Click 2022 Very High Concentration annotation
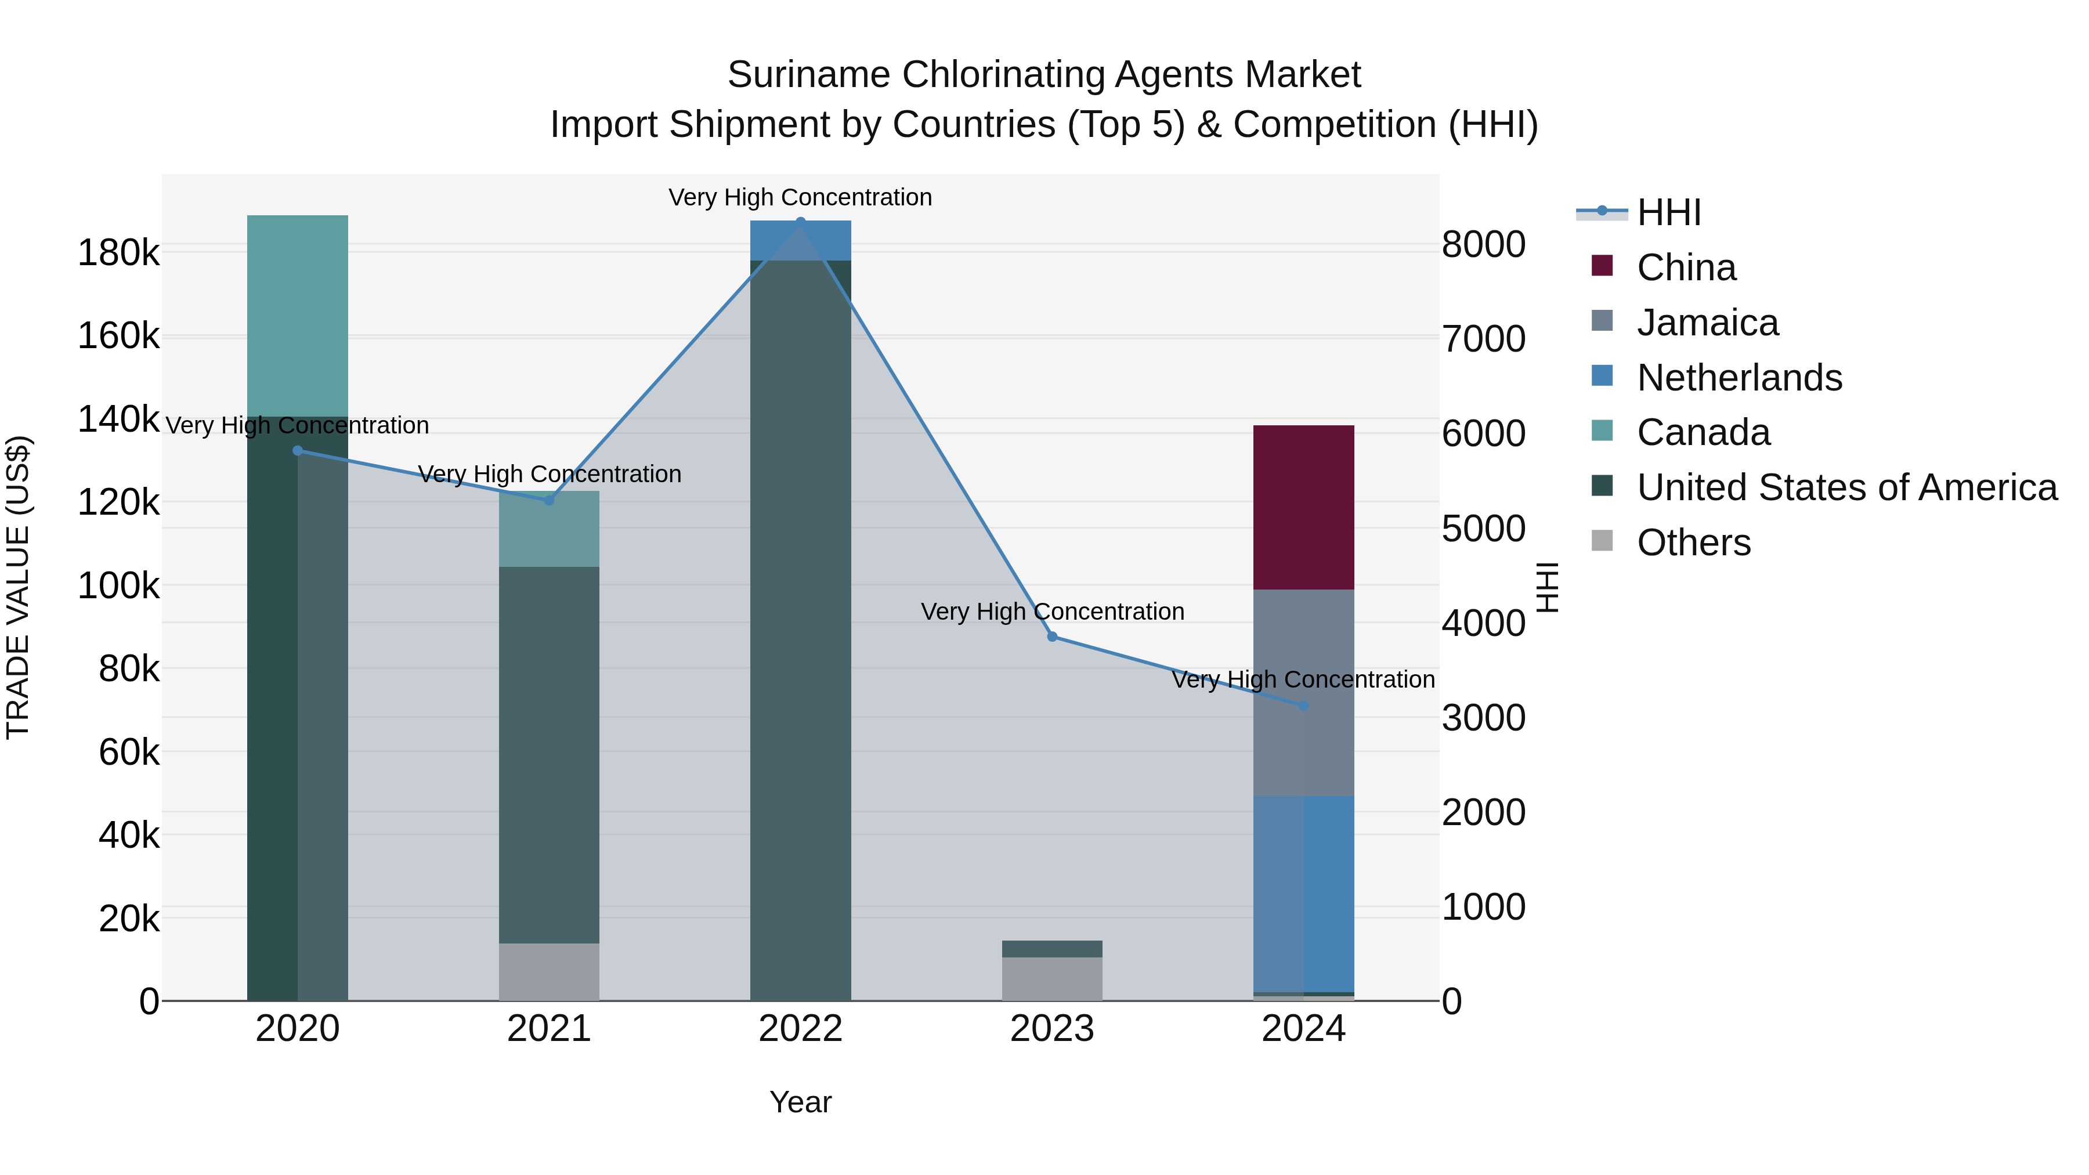2089x1175 pixels. click(x=800, y=198)
